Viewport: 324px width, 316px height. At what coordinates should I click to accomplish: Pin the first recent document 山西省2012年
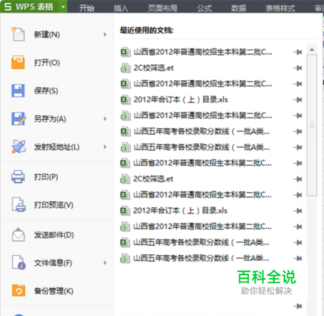pyautogui.click(x=298, y=52)
